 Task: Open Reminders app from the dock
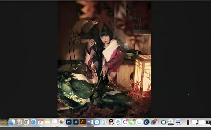[54, 122]
